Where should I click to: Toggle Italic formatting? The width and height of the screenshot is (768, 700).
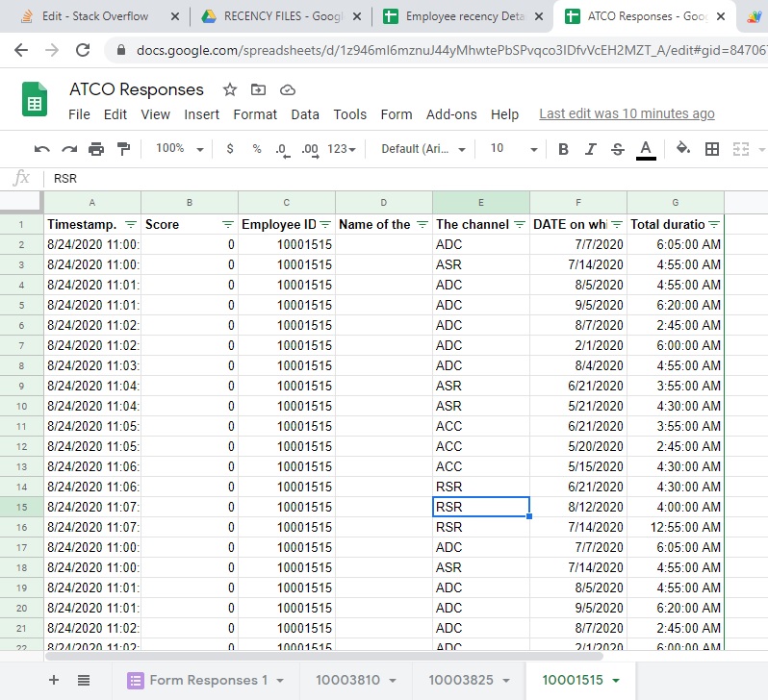pyautogui.click(x=591, y=149)
